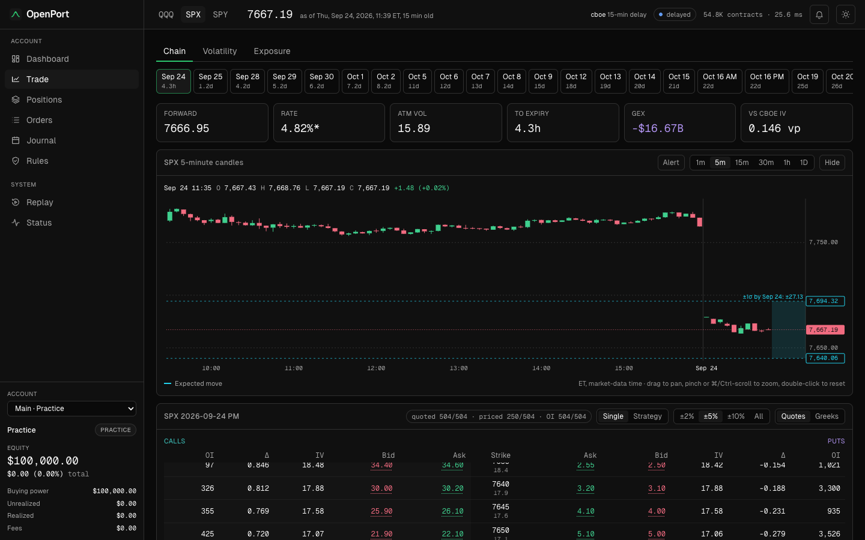This screenshot has width=865, height=540.
Task: Set strike range to ±10%
Action: pyautogui.click(x=736, y=416)
